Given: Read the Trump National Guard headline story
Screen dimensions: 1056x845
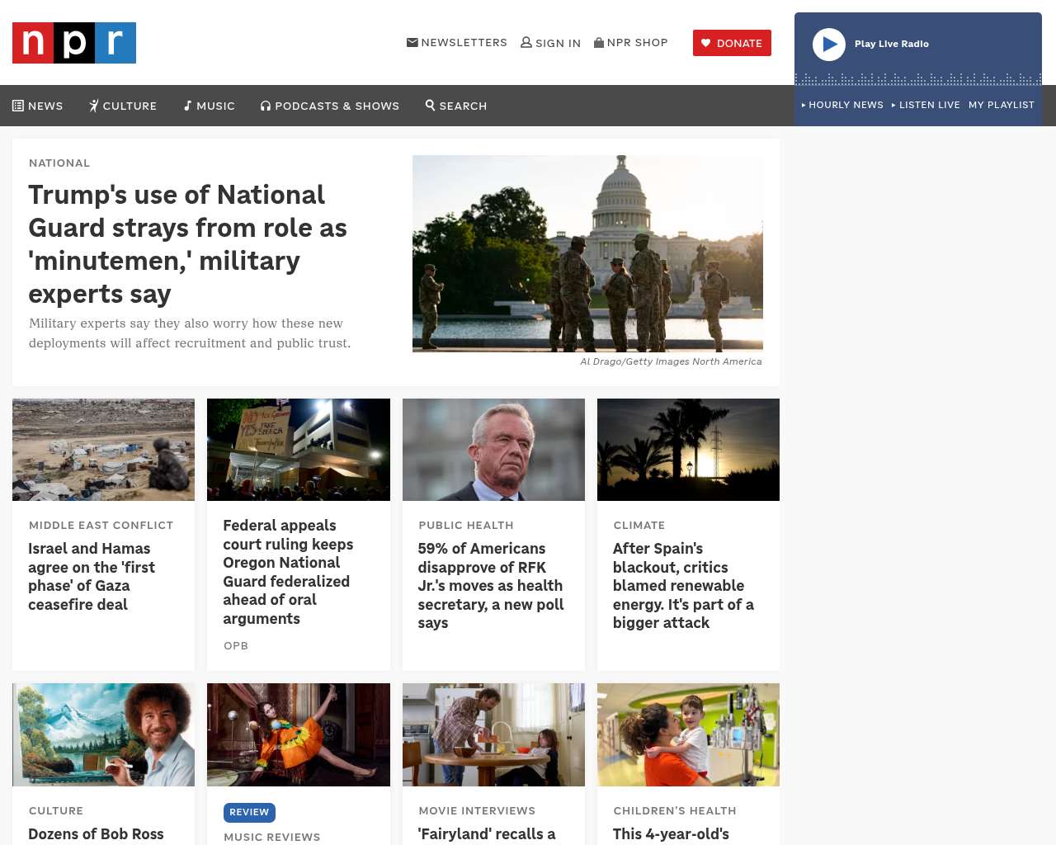Looking at the screenshot, I should point(188,244).
